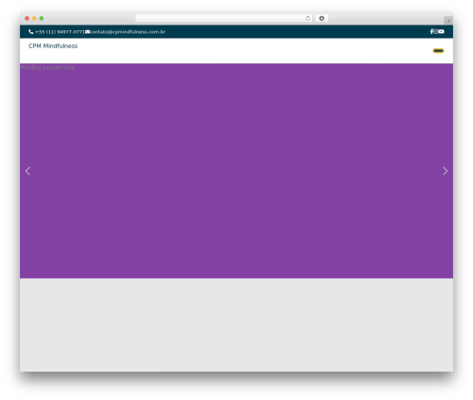Viewport: 473px width, 400px height.
Task: Minimize the window with yellow button
Action: 34,18
